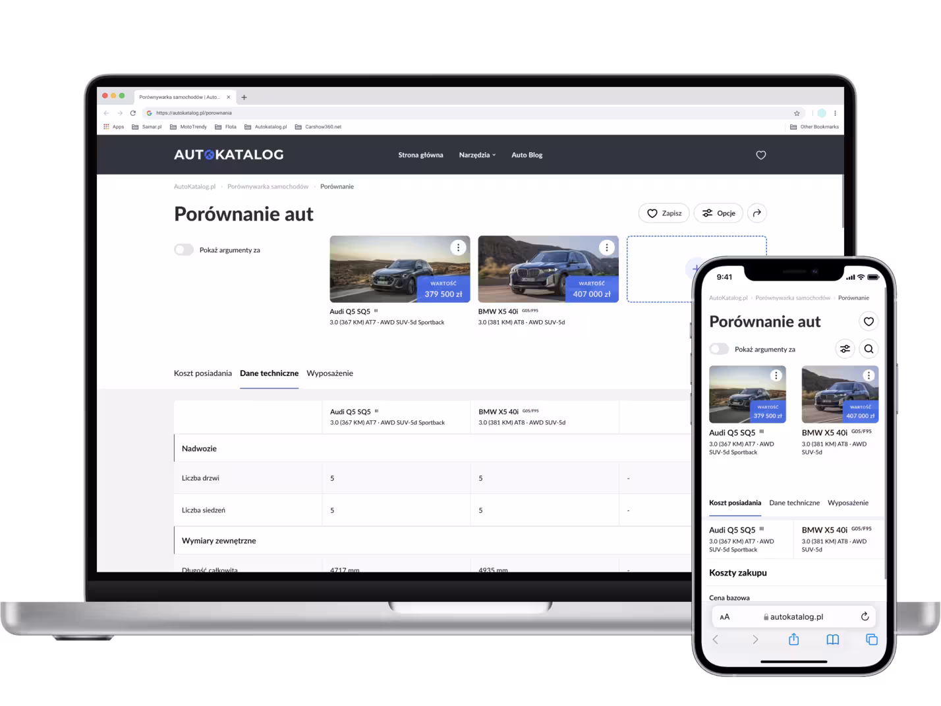Click the Opcje button
The image size is (941, 706).
[x=718, y=213]
